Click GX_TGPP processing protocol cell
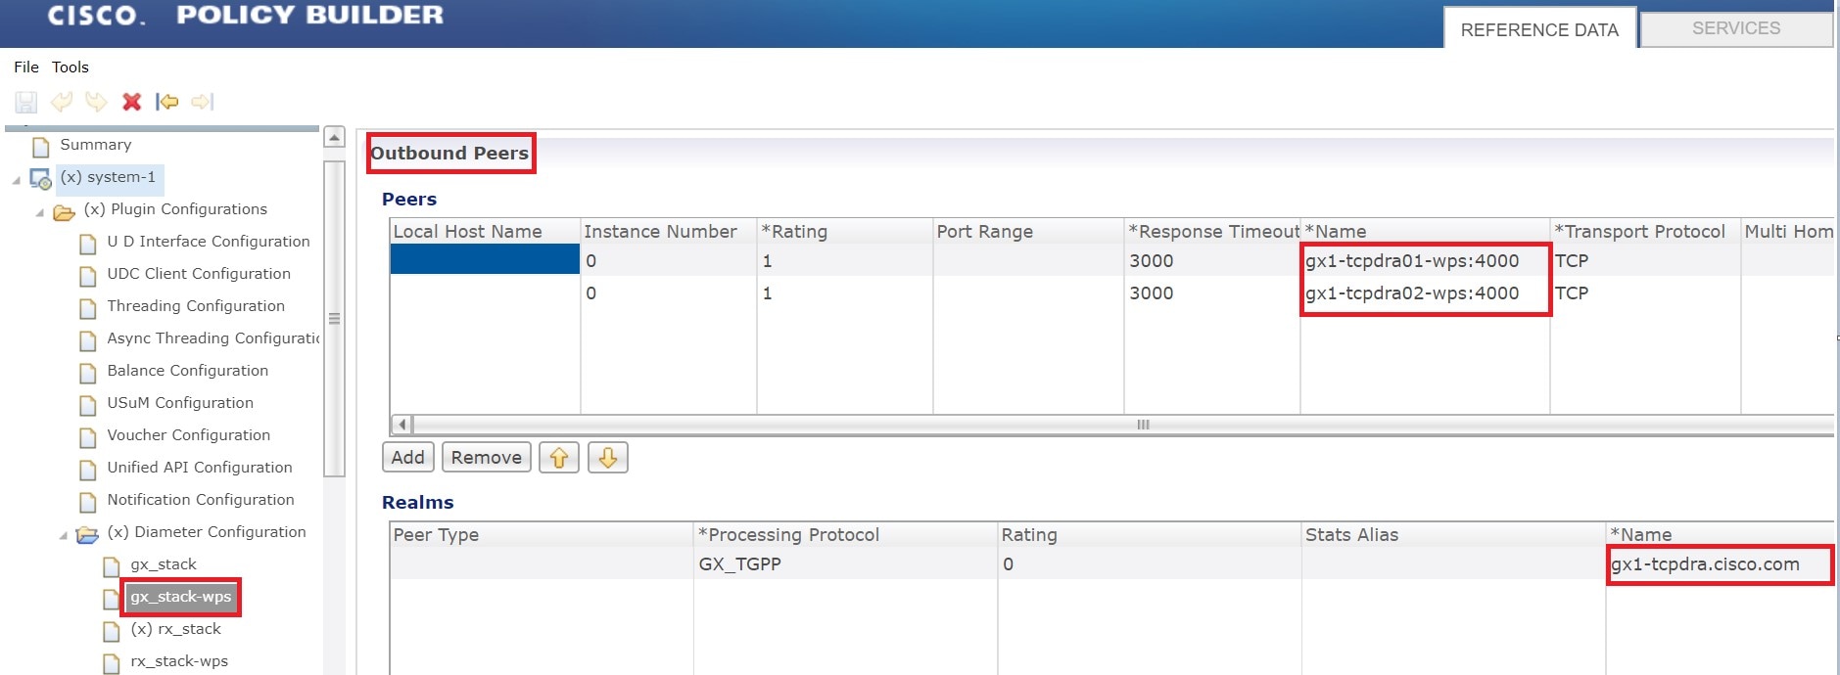The image size is (1840, 675). [845, 564]
